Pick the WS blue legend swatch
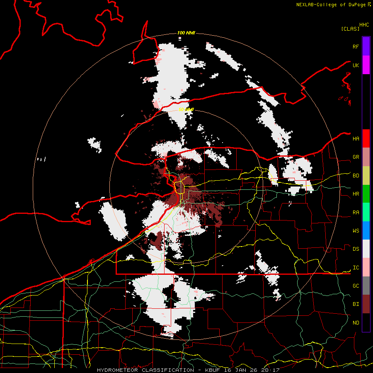Image resolution: width=373 pixels, height=373 pixels. (x=366, y=230)
